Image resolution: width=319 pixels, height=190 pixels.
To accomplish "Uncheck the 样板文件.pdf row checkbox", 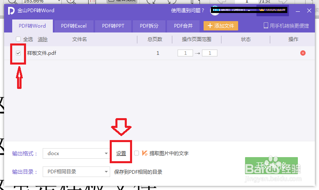I will [18, 53].
